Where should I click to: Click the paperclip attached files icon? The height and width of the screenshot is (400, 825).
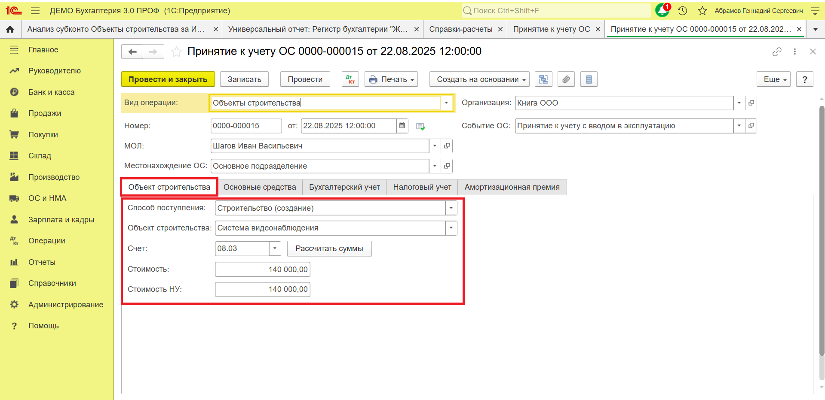click(566, 79)
